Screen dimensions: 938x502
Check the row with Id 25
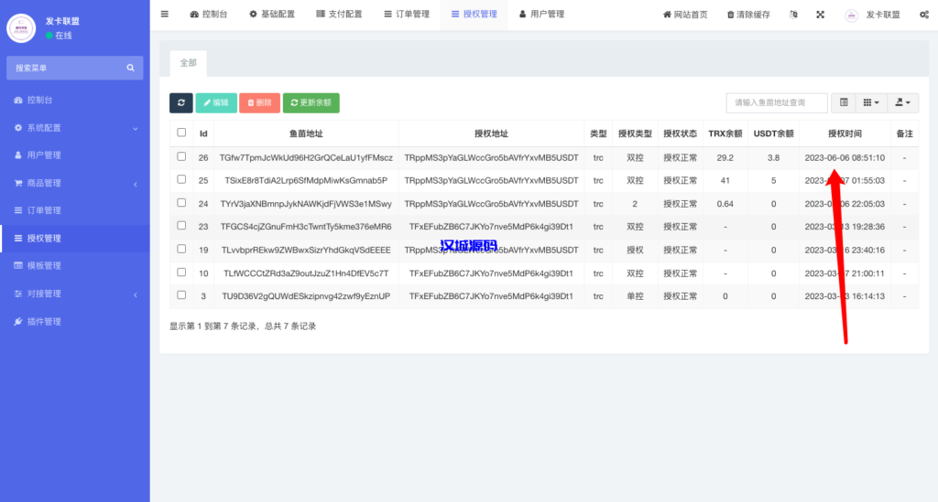click(181, 179)
